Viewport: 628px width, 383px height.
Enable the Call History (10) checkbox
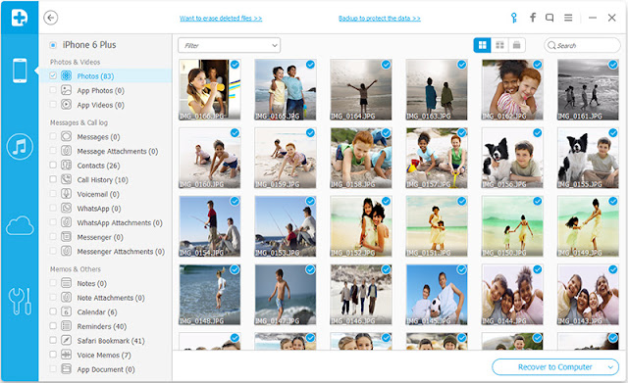click(x=53, y=179)
